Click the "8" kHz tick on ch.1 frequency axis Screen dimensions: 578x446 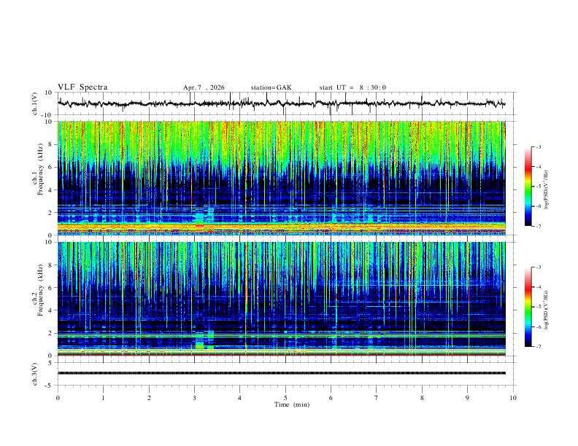coord(50,144)
